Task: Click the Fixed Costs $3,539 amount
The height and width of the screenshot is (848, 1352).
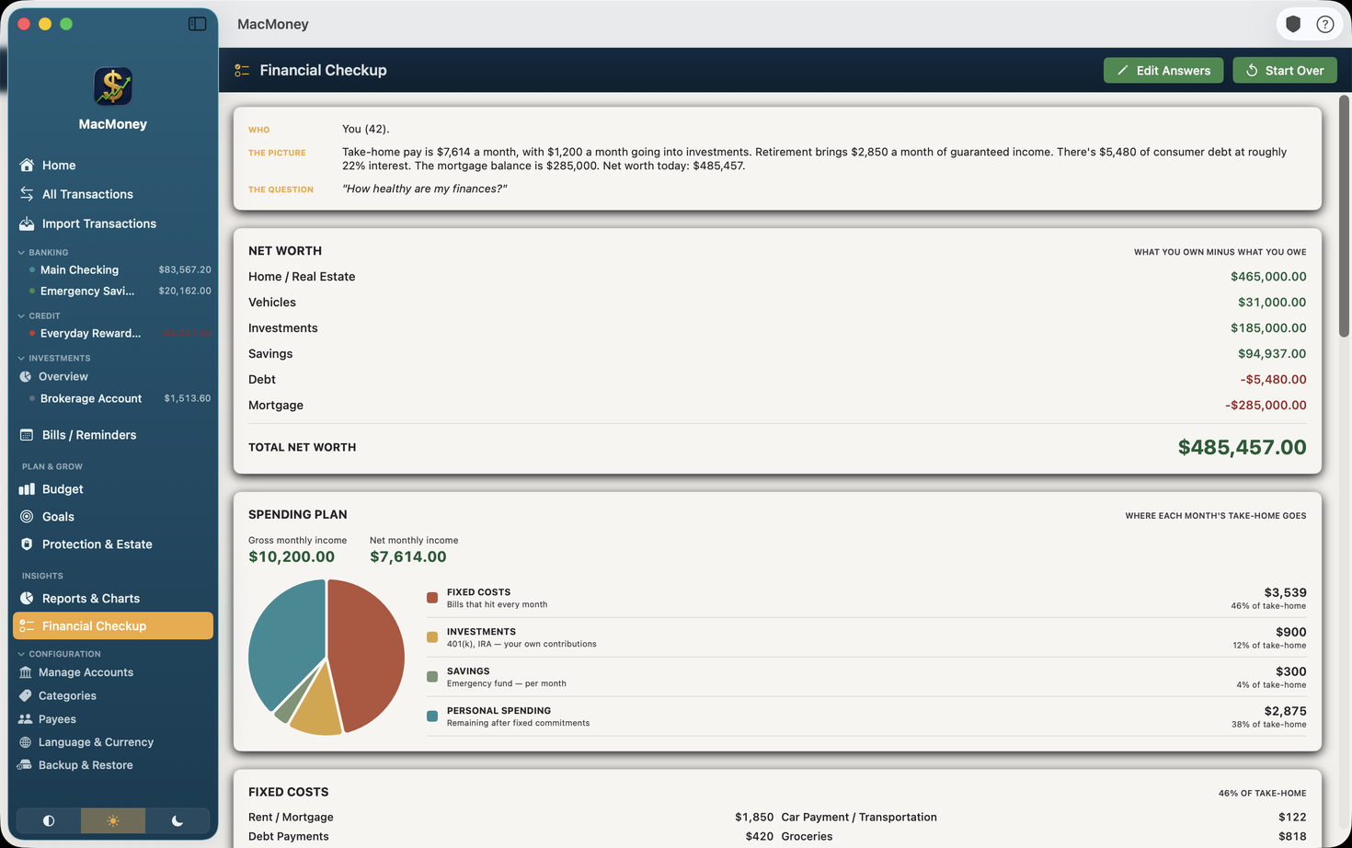Action: 1285,593
